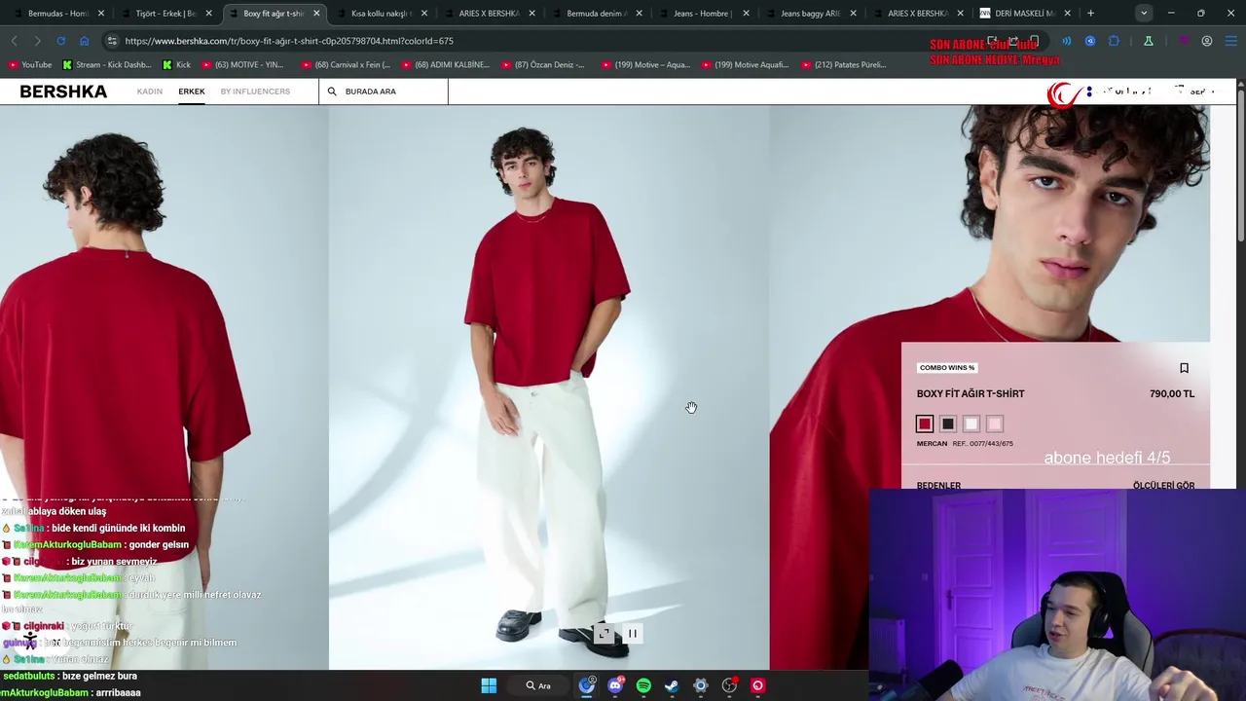
Task: Go back in browser history
Action: [x=14, y=41]
